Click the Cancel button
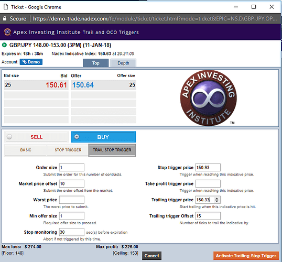The image size is (282, 262). pyautogui.click(x=151, y=256)
